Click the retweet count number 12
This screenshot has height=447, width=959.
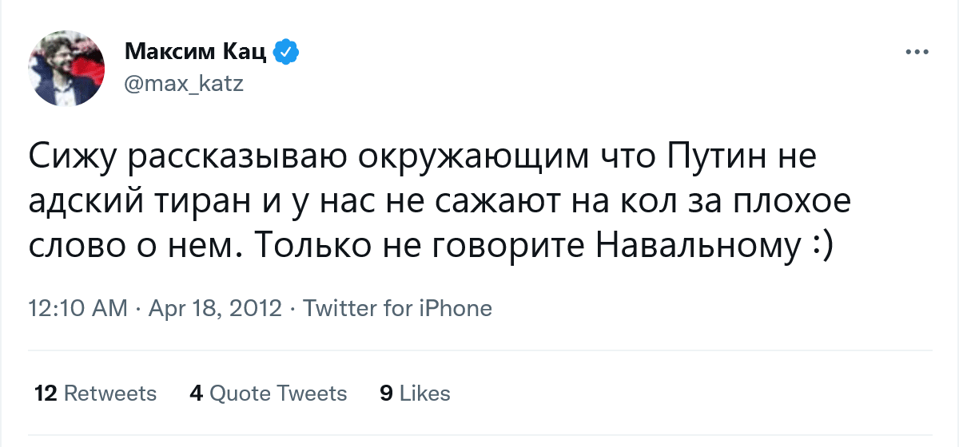point(46,394)
